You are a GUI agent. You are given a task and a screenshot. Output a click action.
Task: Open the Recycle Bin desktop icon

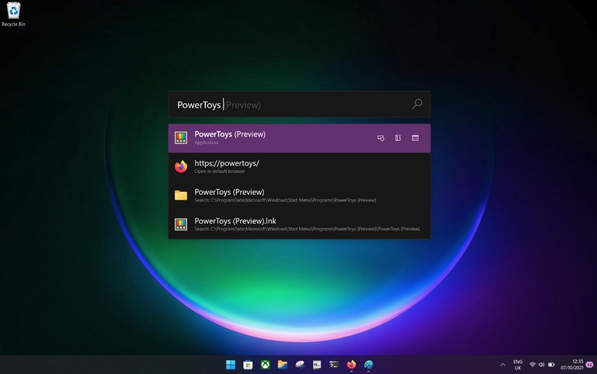[13, 14]
